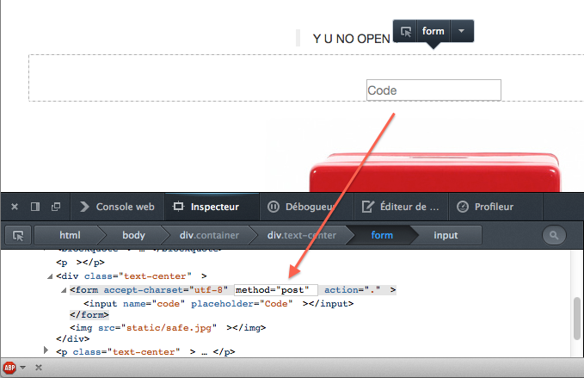This screenshot has width=584, height=378.
Task: Open the Profileur tab
Action: pos(495,207)
